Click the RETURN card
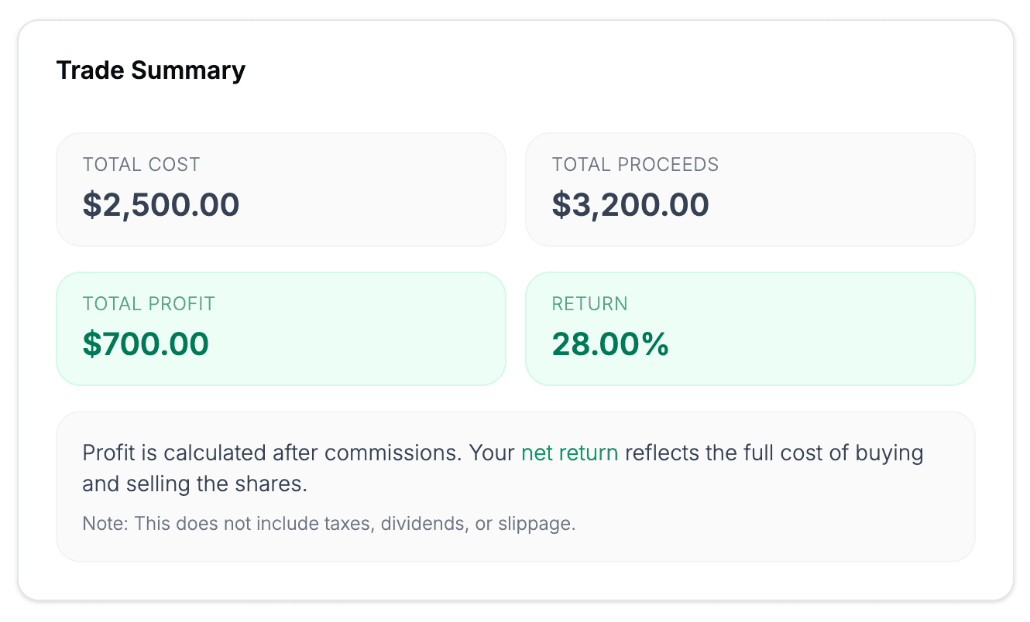The image size is (1030, 622). [750, 328]
